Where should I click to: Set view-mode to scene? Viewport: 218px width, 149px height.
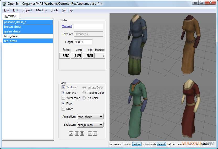[181, 144]
